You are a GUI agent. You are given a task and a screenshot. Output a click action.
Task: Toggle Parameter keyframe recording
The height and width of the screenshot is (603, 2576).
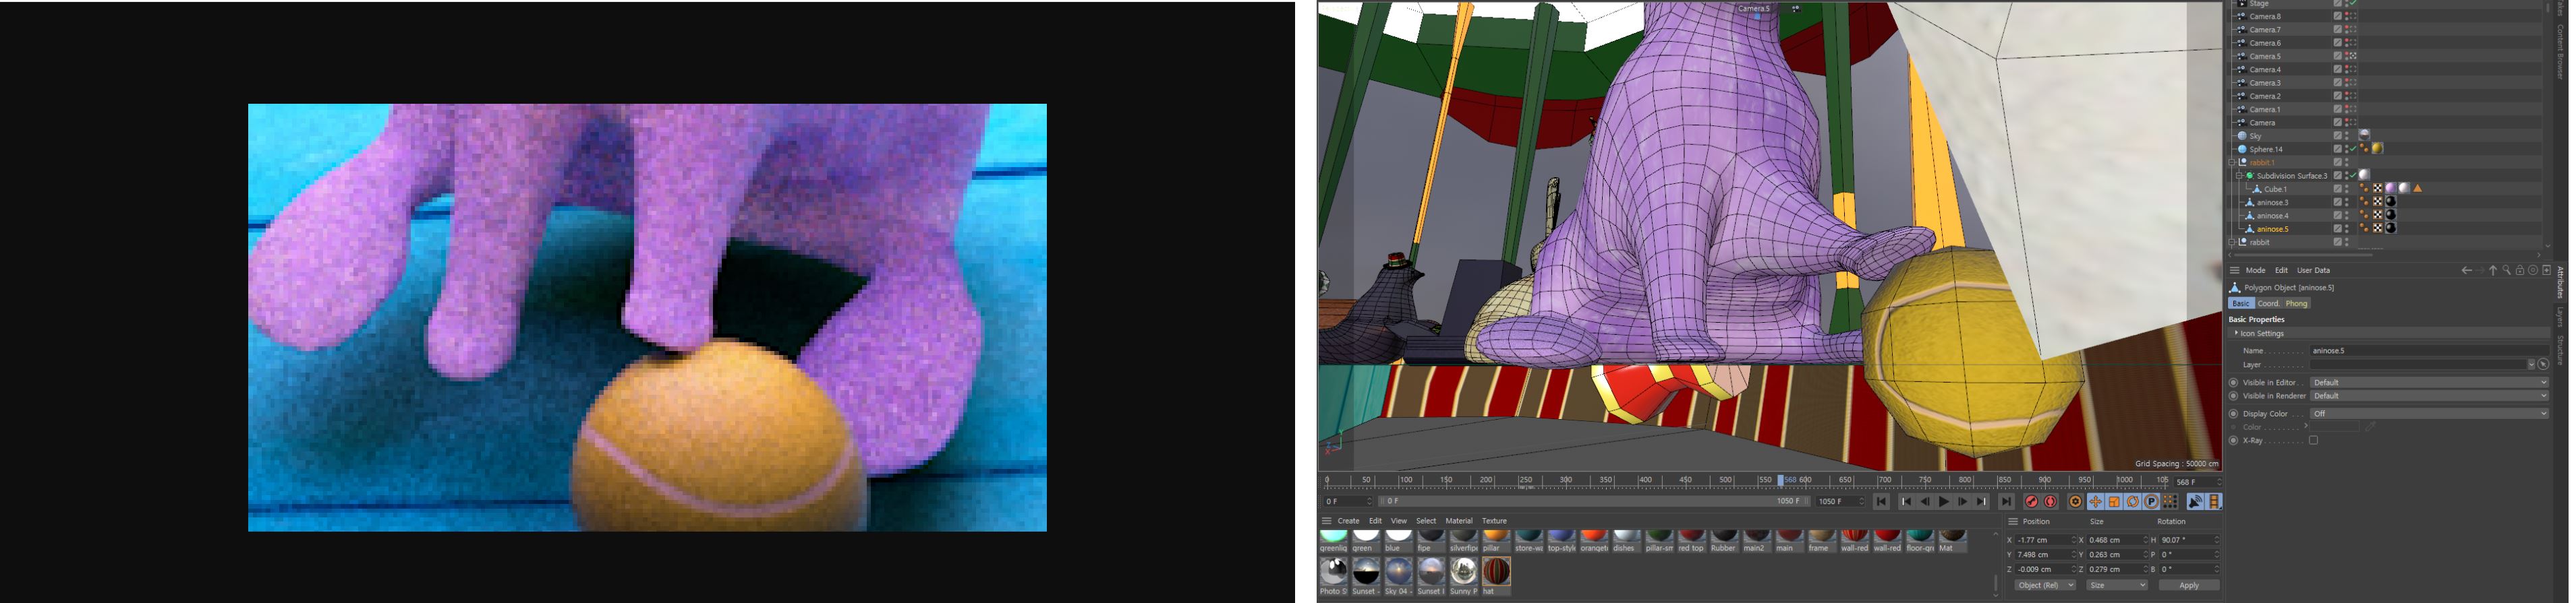tap(2151, 502)
